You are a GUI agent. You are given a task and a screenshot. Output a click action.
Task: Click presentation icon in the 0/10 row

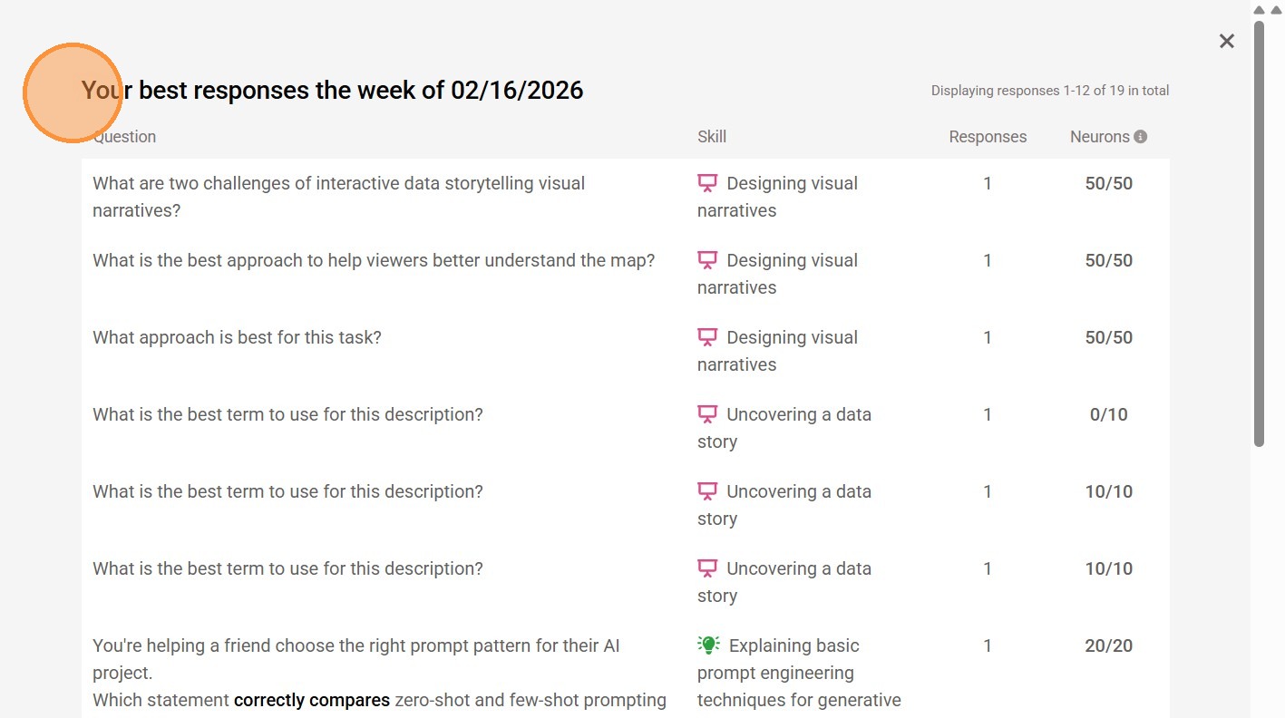point(707,414)
